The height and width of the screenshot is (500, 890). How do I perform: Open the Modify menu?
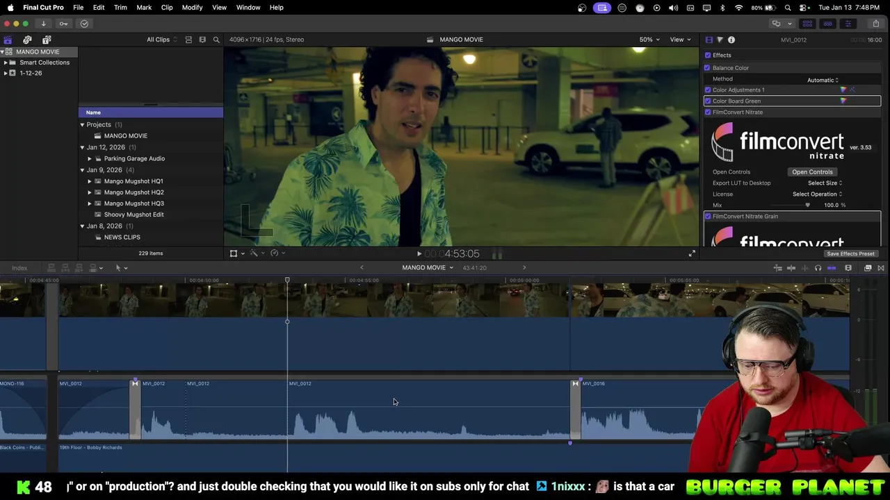coord(192,8)
